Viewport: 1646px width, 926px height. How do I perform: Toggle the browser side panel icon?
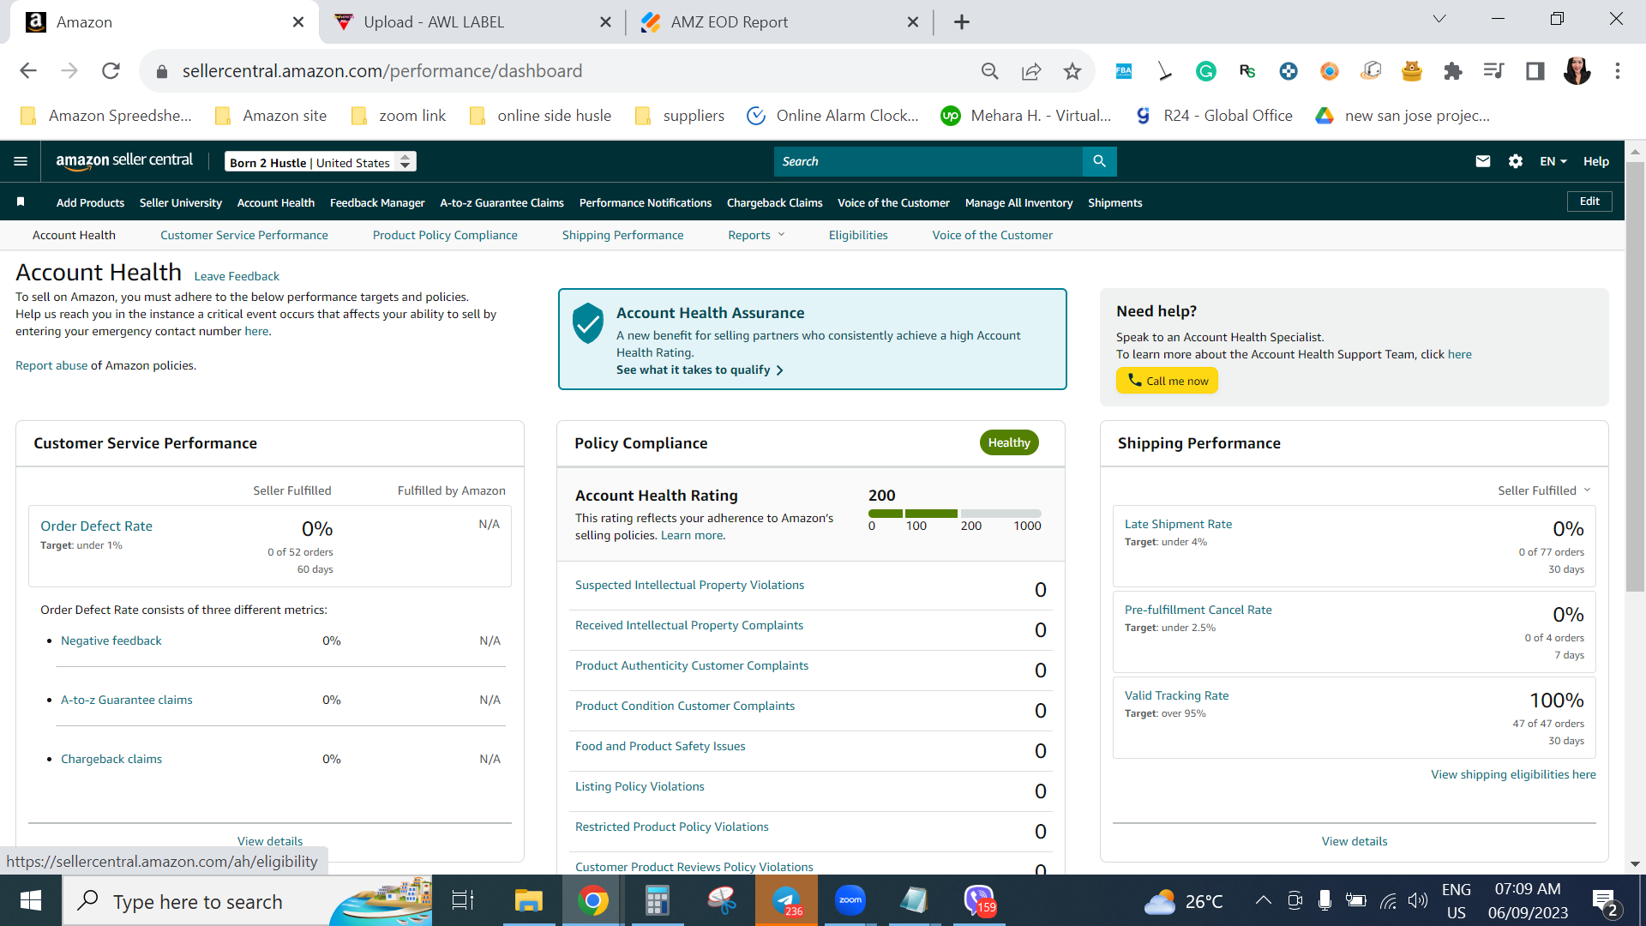coord(1535,71)
